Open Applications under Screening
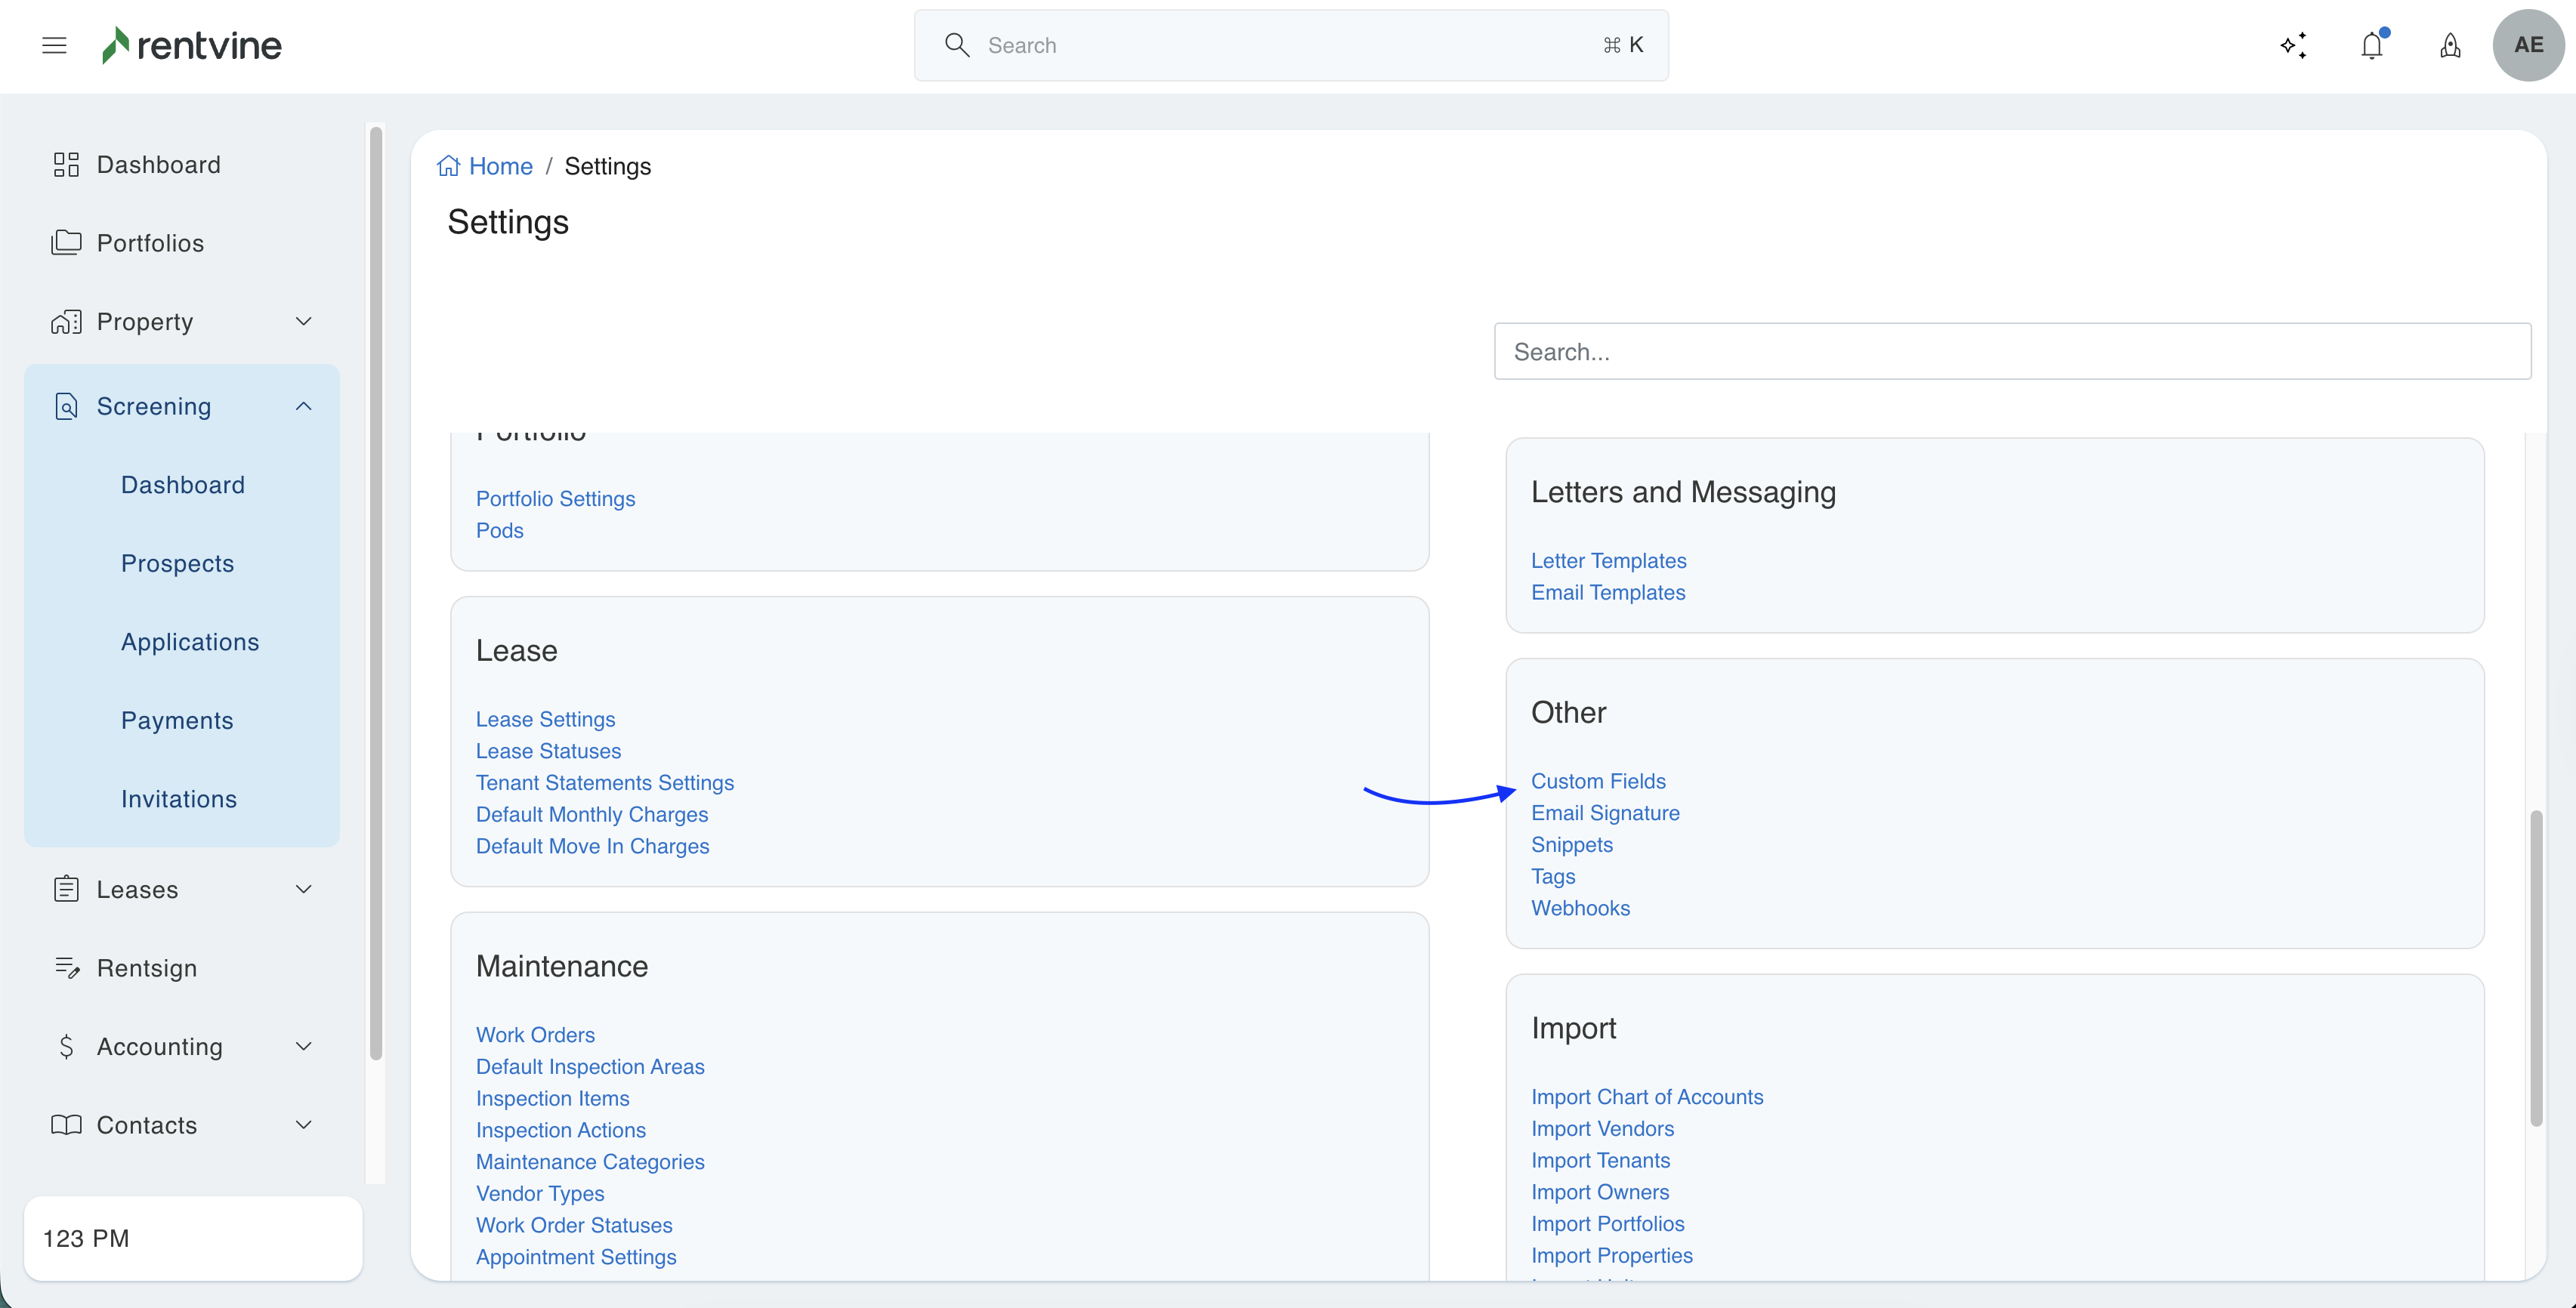The width and height of the screenshot is (2576, 1308). coord(189,642)
